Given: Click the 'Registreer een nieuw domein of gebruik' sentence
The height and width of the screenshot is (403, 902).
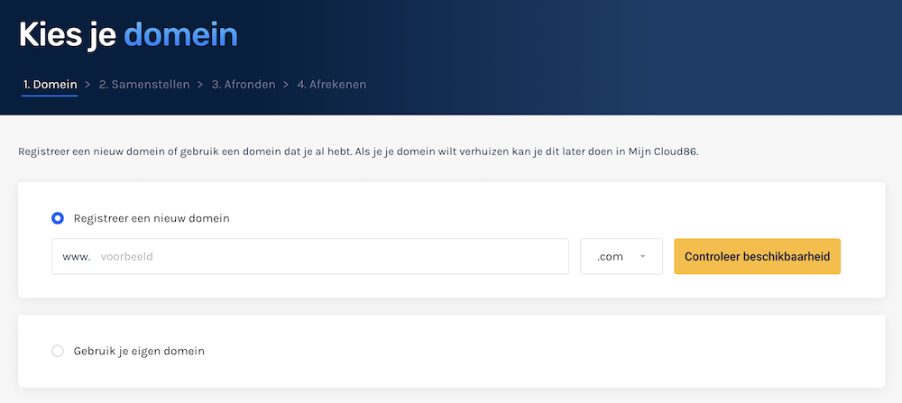Looking at the screenshot, I should [x=126, y=151].
